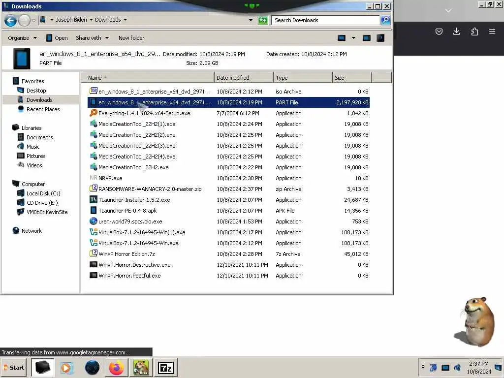Open the Firefox hamburger menu
The width and height of the screenshot is (504, 378).
[492, 31]
